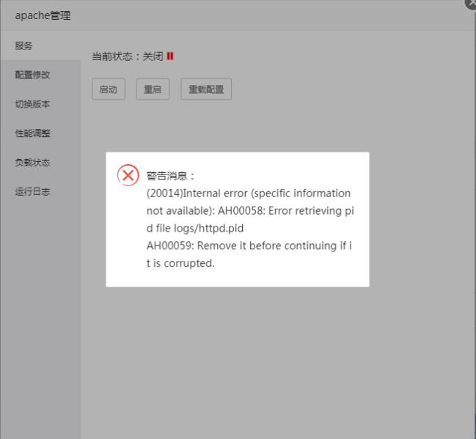Click the apache管理 title text
The height and width of the screenshot is (439, 476).
pyautogui.click(x=43, y=15)
